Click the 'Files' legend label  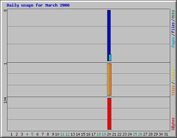point(173,27)
